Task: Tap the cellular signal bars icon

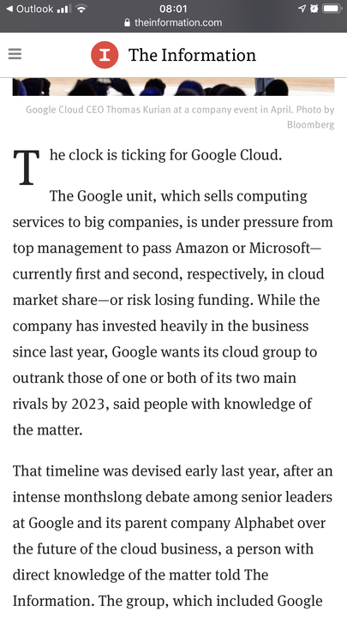Action: (x=63, y=9)
